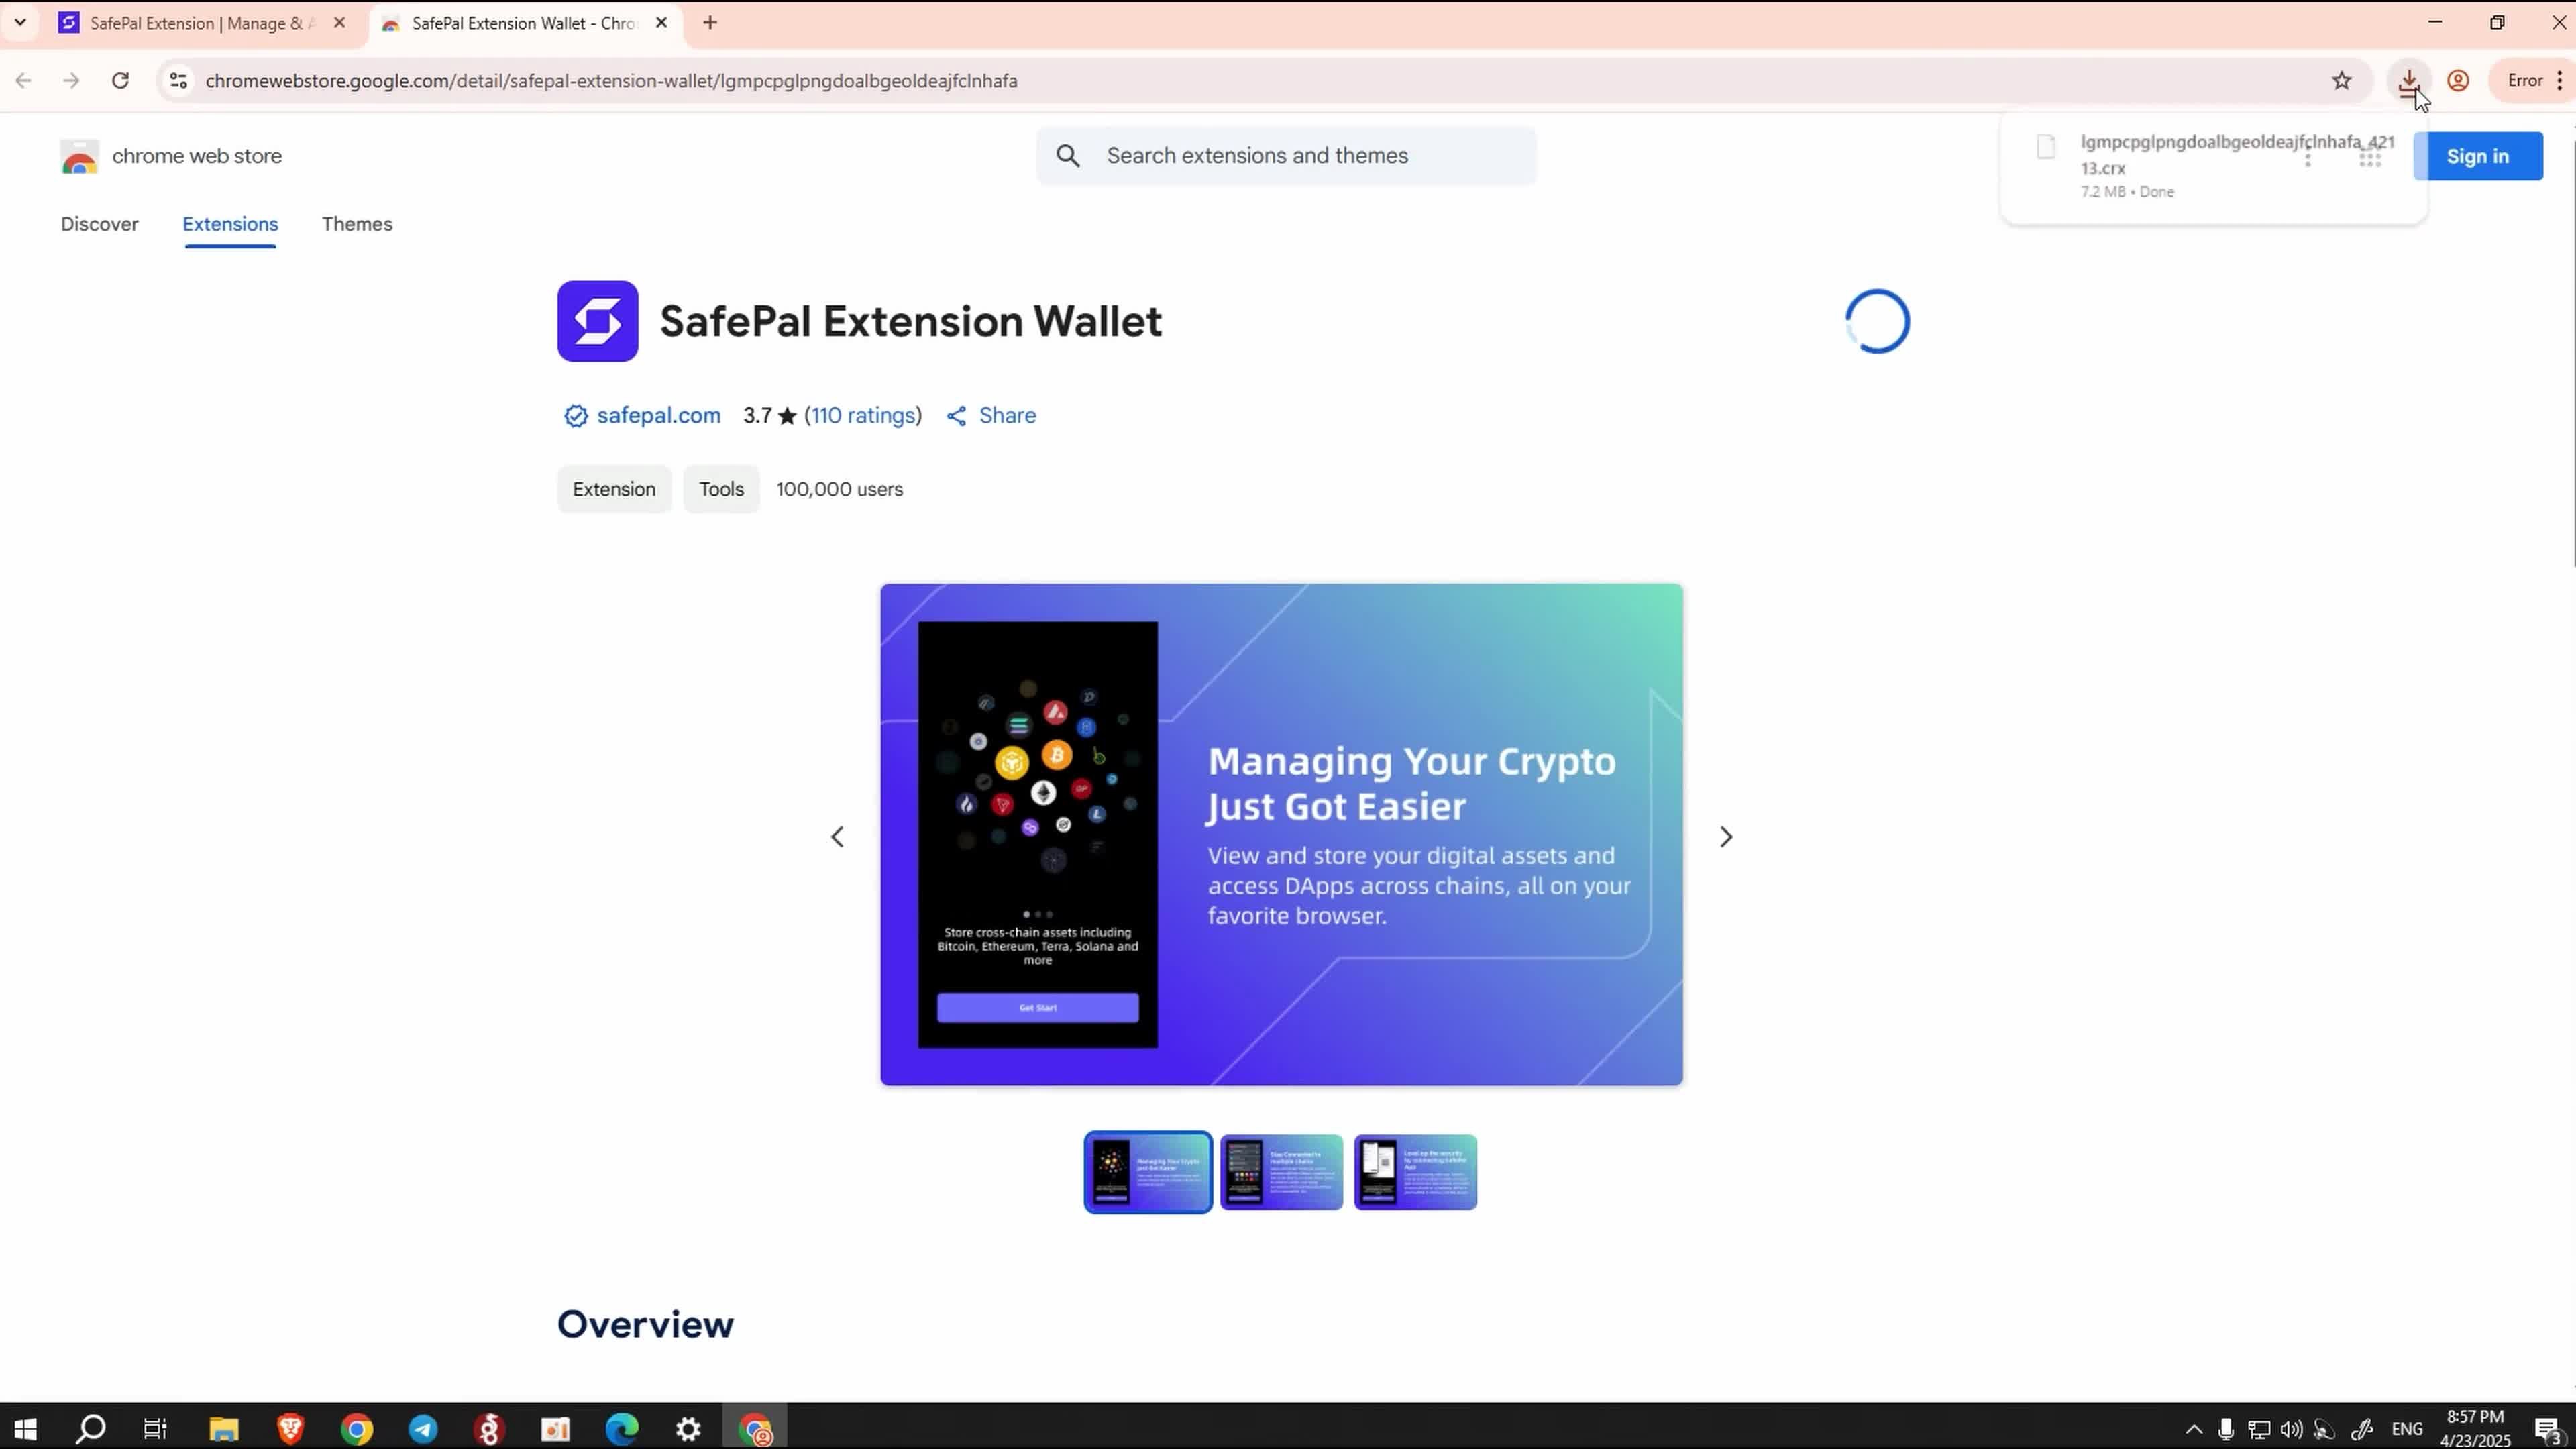The height and width of the screenshot is (1449, 2576).
Task: Launch Brave browser from taskbar
Action: [x=290, y=1428]
